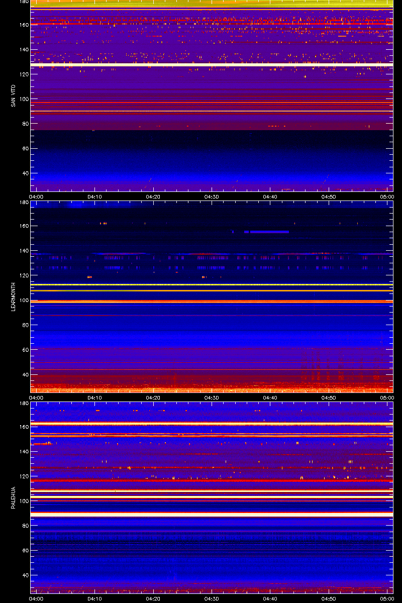The height and width of the screenshot is (603, 402).
Task: Click the 160 frequency tick on San Vito axis
Action: [x=24, y=25]
